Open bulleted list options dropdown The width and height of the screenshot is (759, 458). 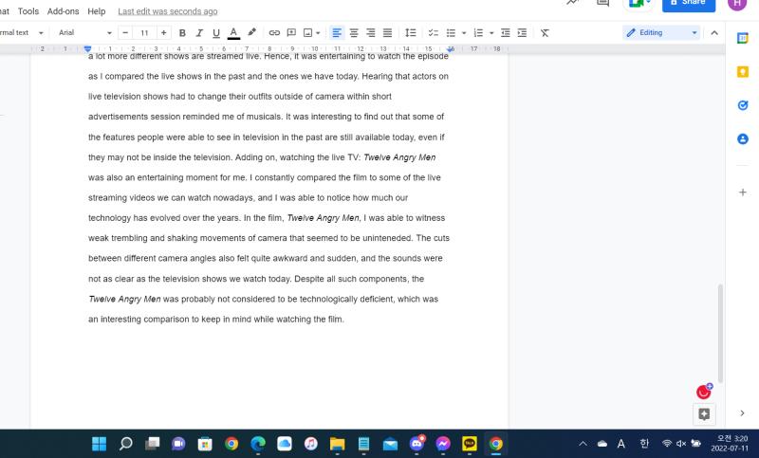(x=464, y=33)
